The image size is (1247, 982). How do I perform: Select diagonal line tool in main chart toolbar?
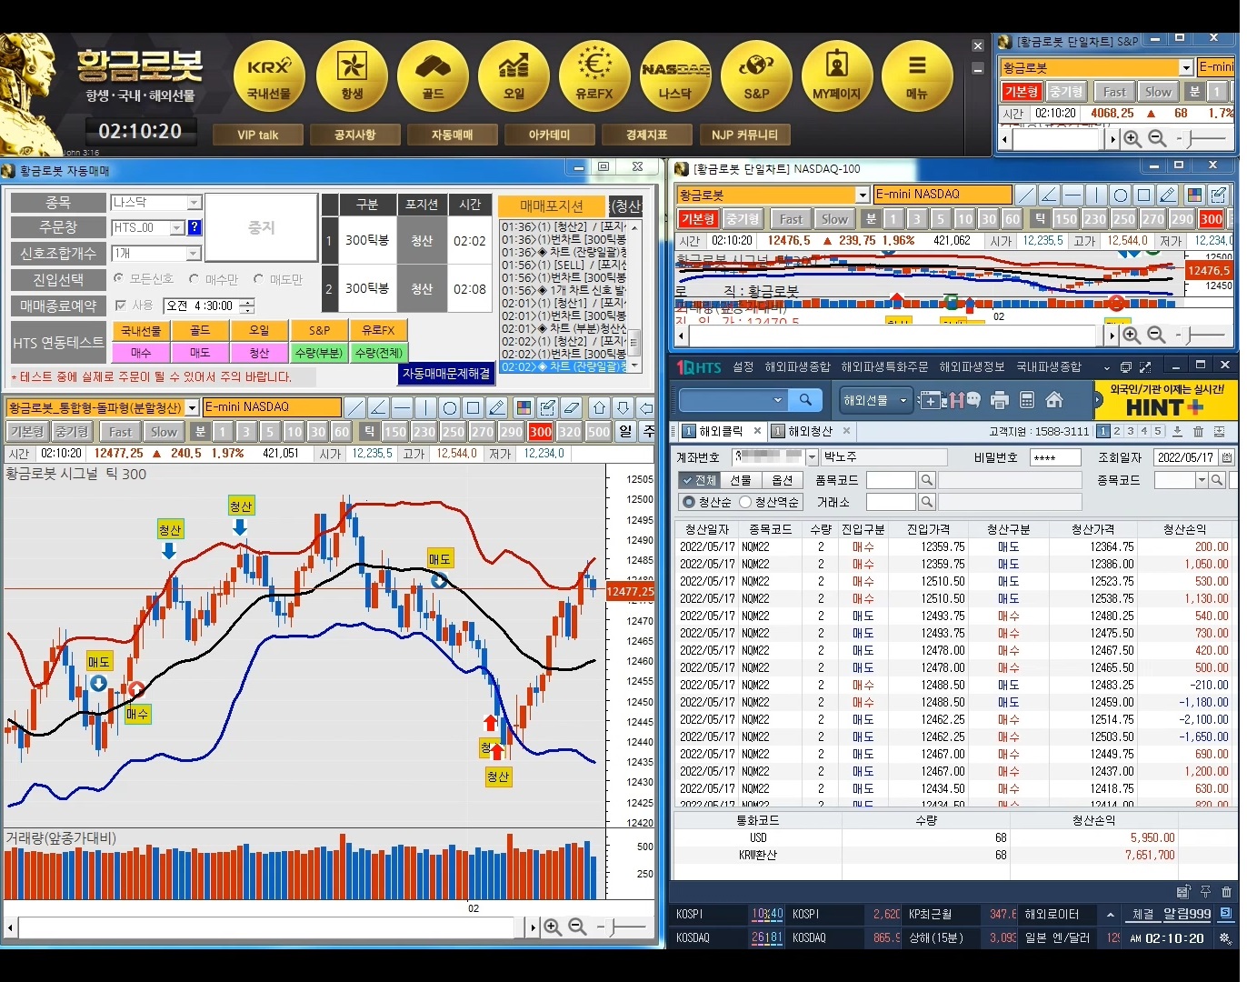pyautogui.click(x=355, y=407)
